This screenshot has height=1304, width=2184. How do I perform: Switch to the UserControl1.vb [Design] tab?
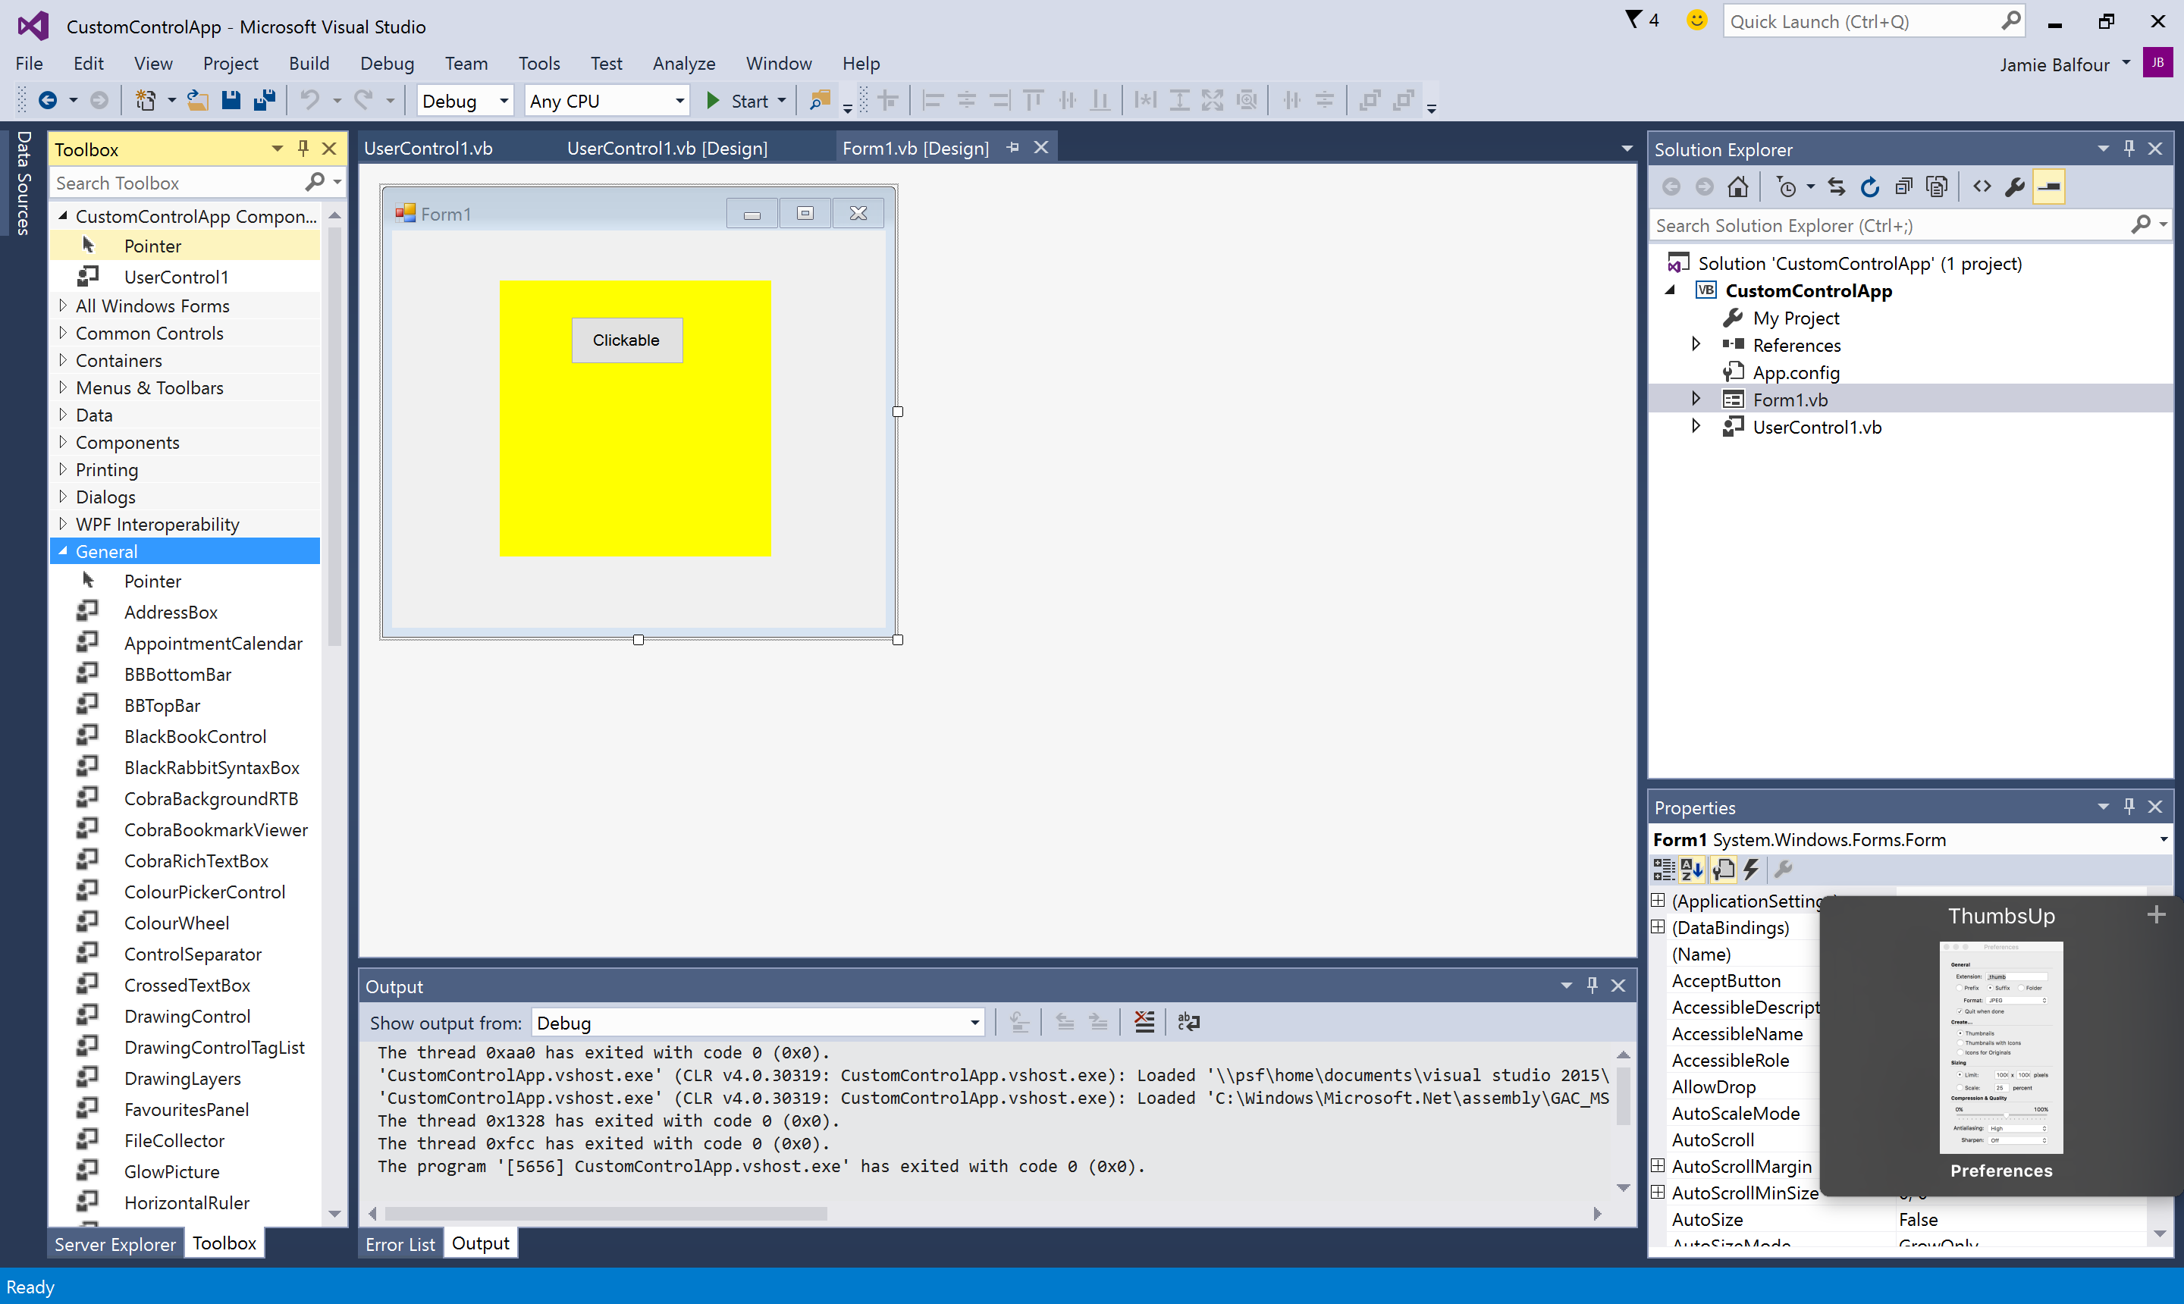pos(667,148)
